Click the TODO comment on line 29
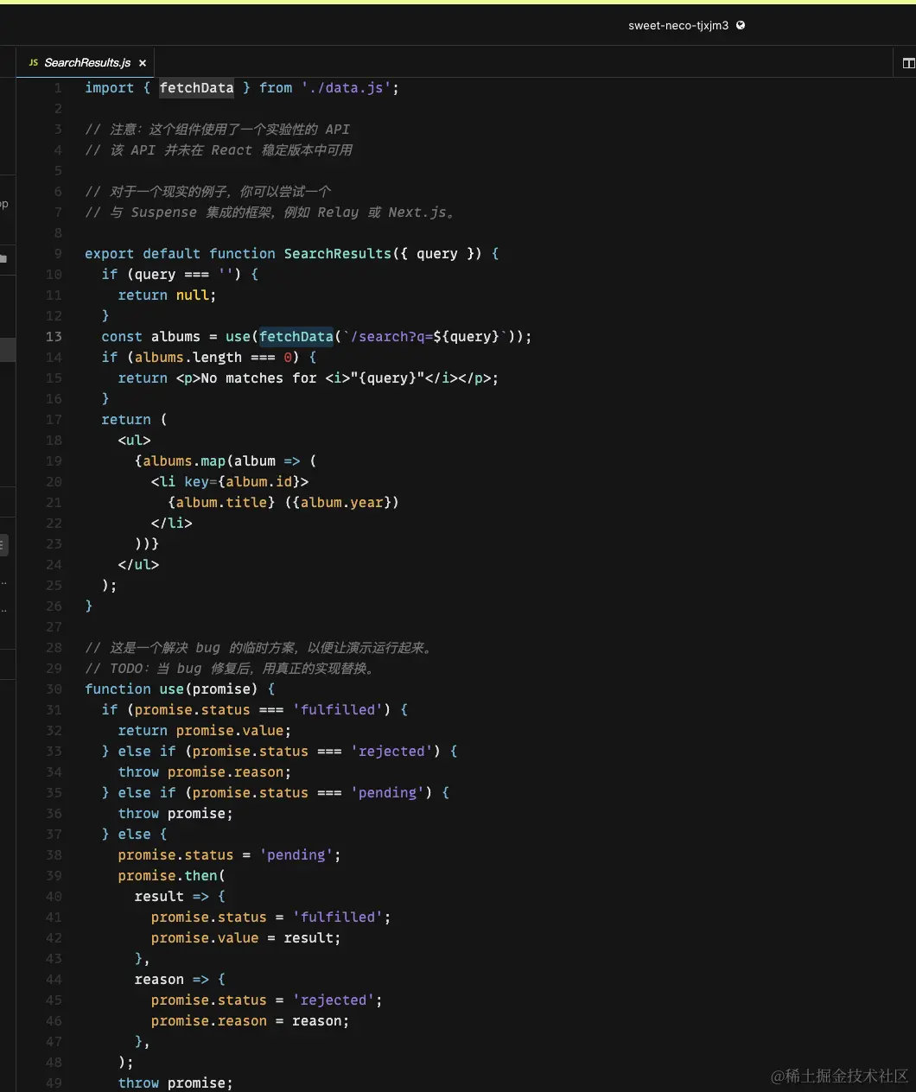916x1092 pixels. tap(230, 669)
